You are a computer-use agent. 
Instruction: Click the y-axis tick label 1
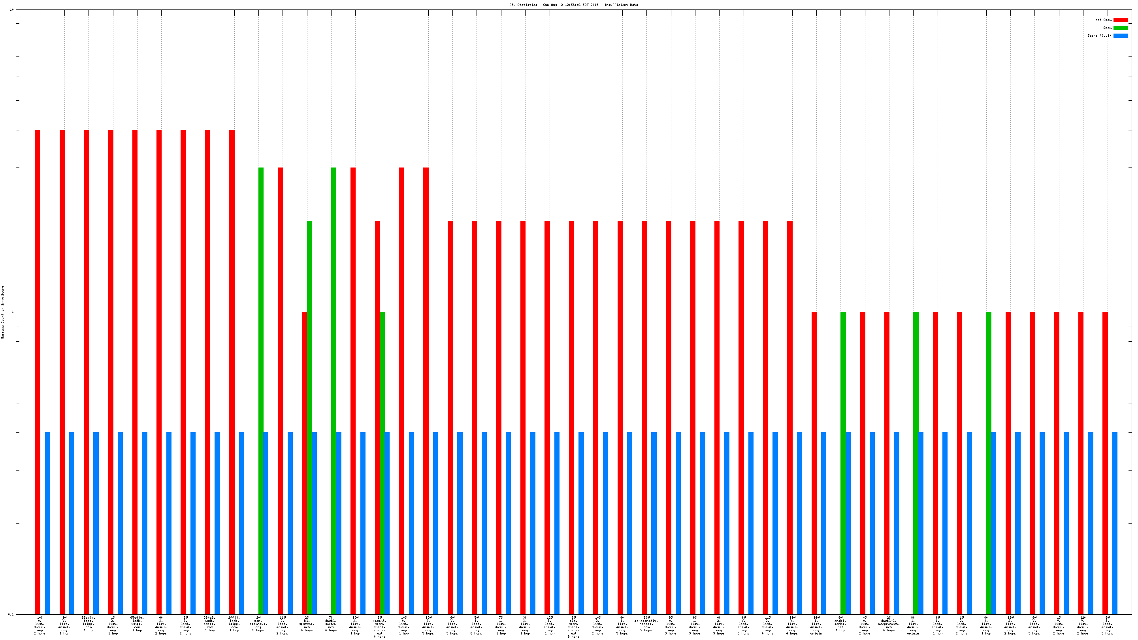tap(12, 312)
